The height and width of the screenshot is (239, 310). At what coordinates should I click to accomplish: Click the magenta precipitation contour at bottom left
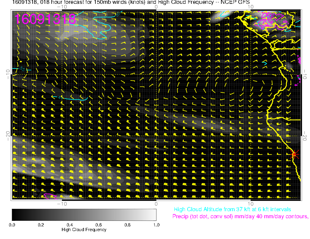click(x=50, y=195)
